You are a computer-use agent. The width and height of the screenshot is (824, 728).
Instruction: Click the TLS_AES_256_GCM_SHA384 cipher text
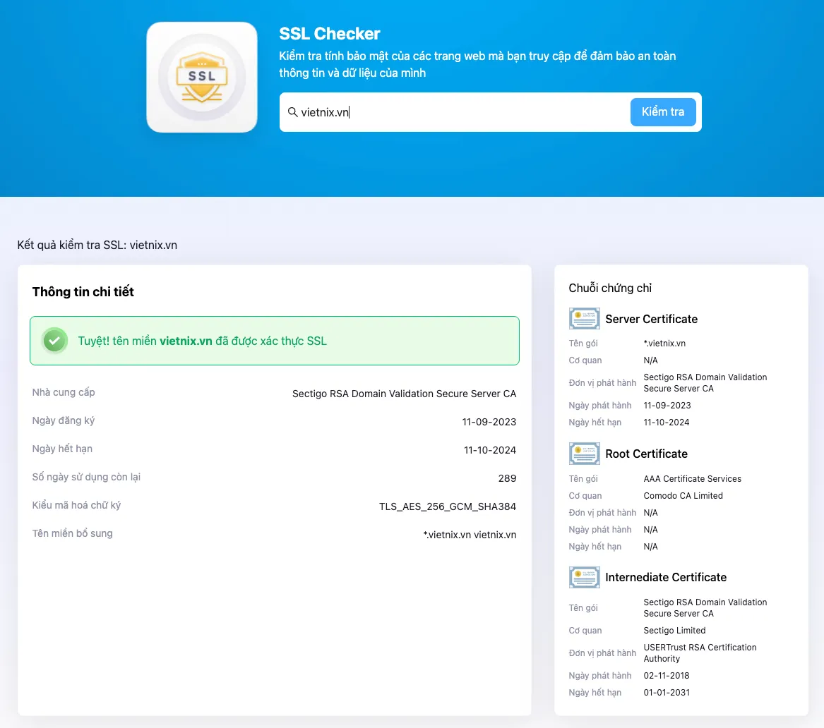[448, 506]
